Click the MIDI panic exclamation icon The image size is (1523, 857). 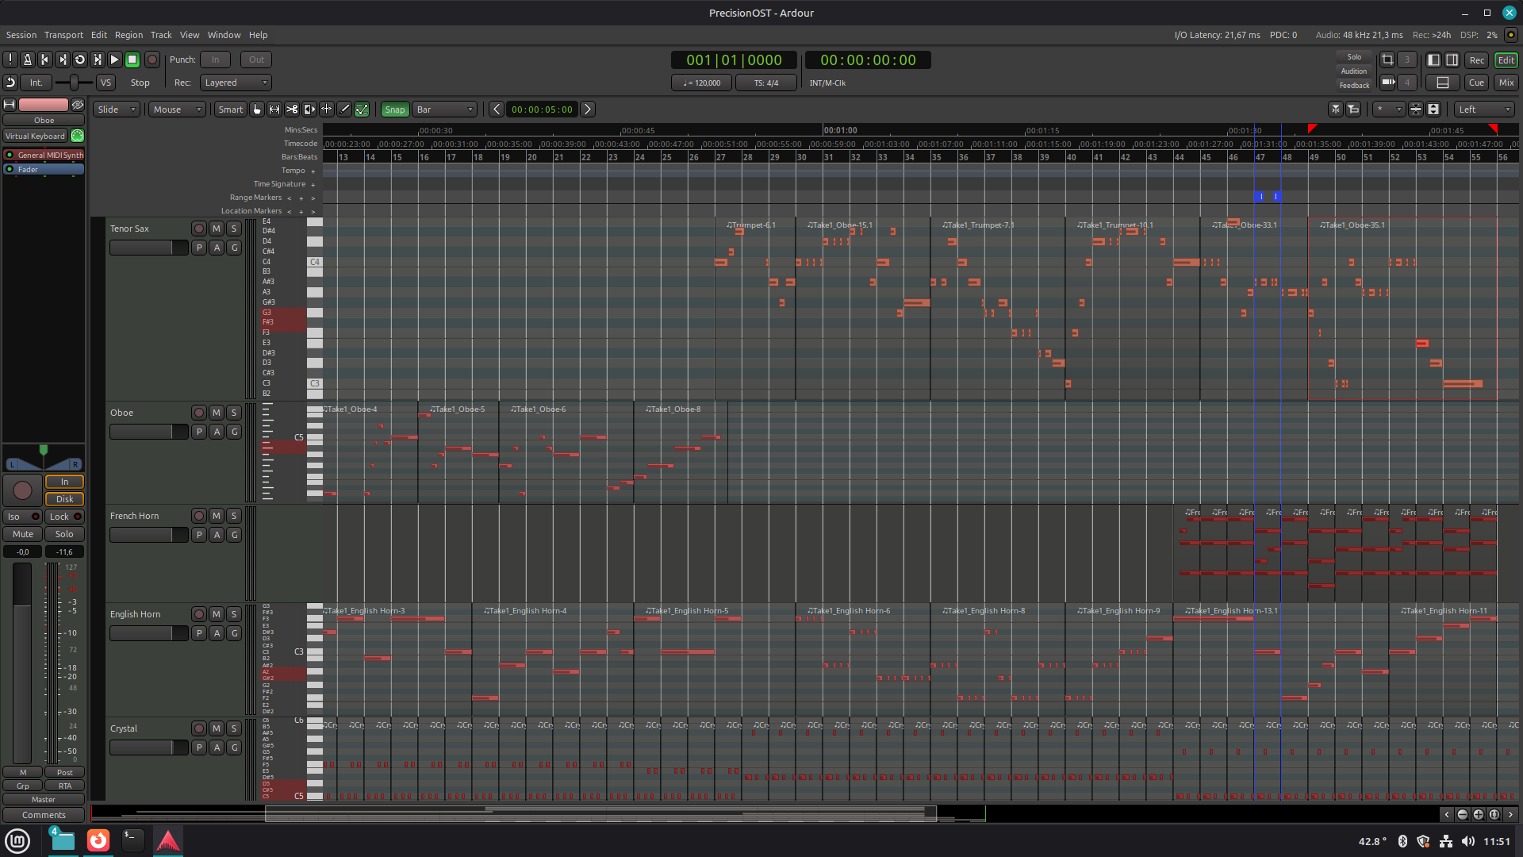[10, 60]
